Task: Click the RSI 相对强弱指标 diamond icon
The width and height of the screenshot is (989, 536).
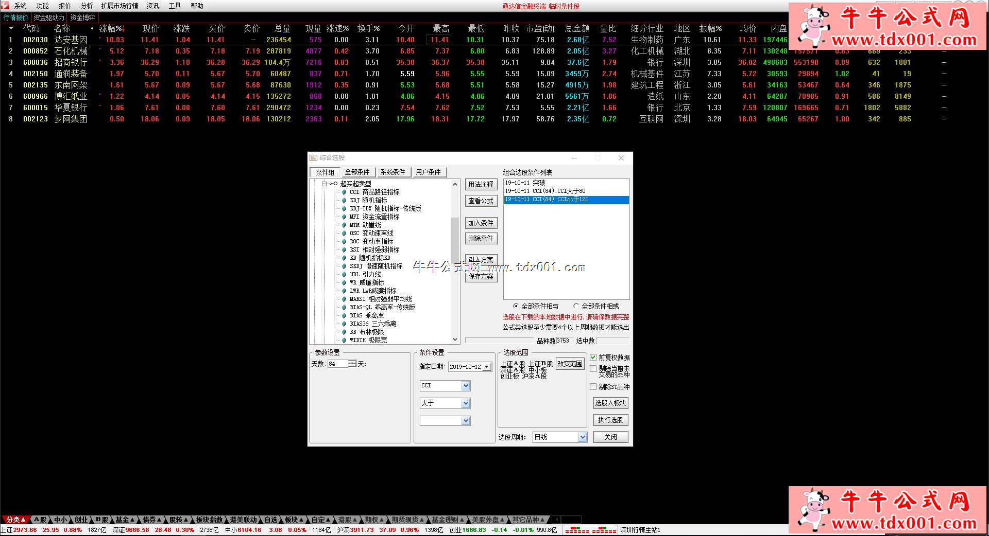Action: [x=344, y=249]
